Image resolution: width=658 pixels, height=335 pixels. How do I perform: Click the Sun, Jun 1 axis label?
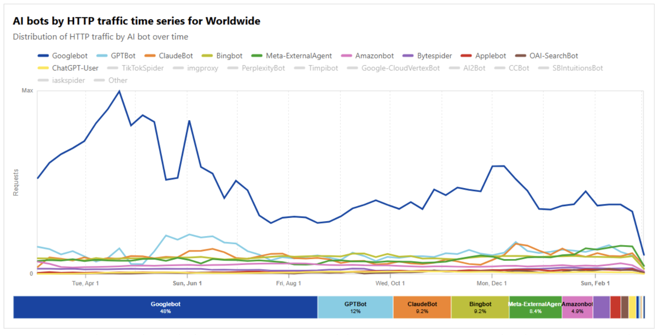click(187, 283)
